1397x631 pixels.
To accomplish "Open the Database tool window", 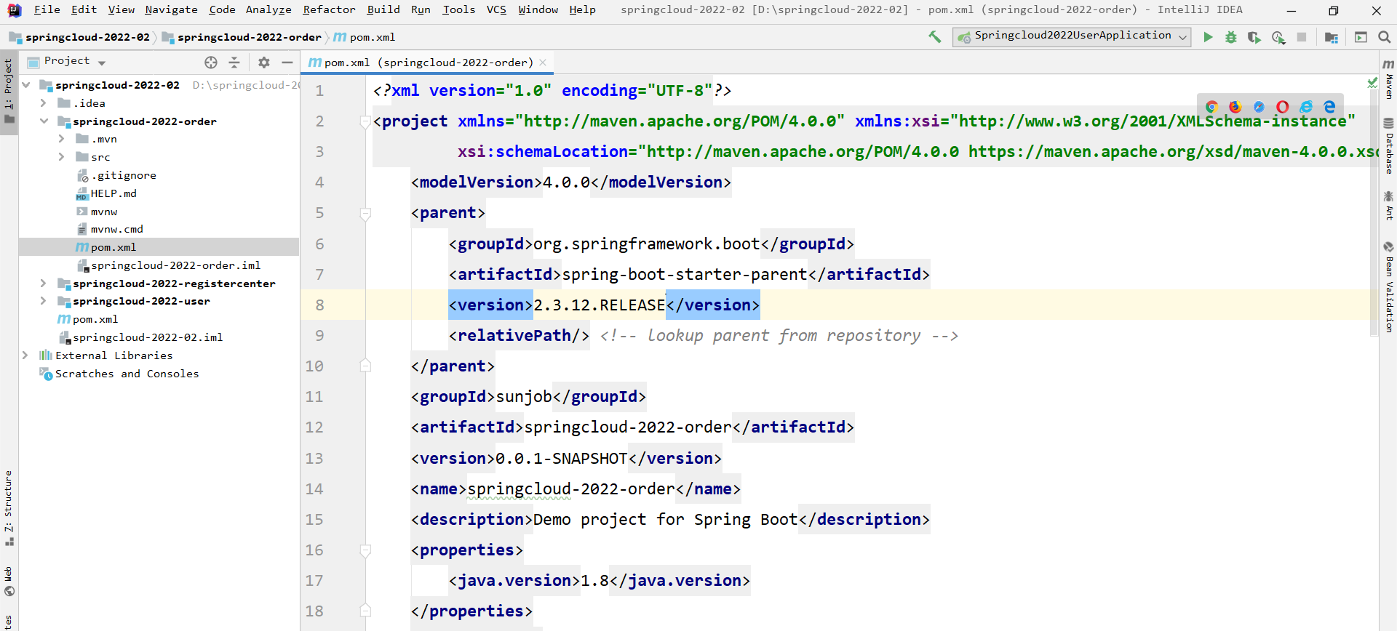I will point(1388,146).
